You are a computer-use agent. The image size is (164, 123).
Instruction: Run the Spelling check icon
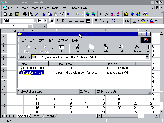pyautogui.click(x=36, y=14)
